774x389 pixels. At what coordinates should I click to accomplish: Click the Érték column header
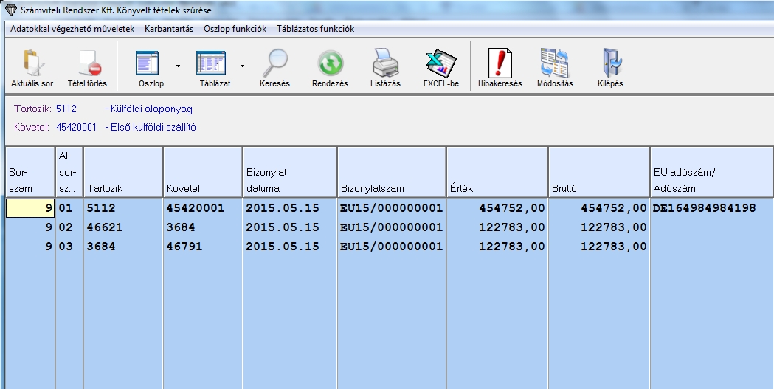point(497,172)
